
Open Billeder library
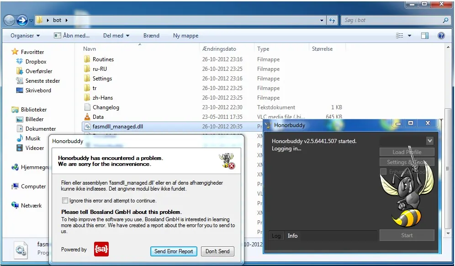(x=30, y=119)
